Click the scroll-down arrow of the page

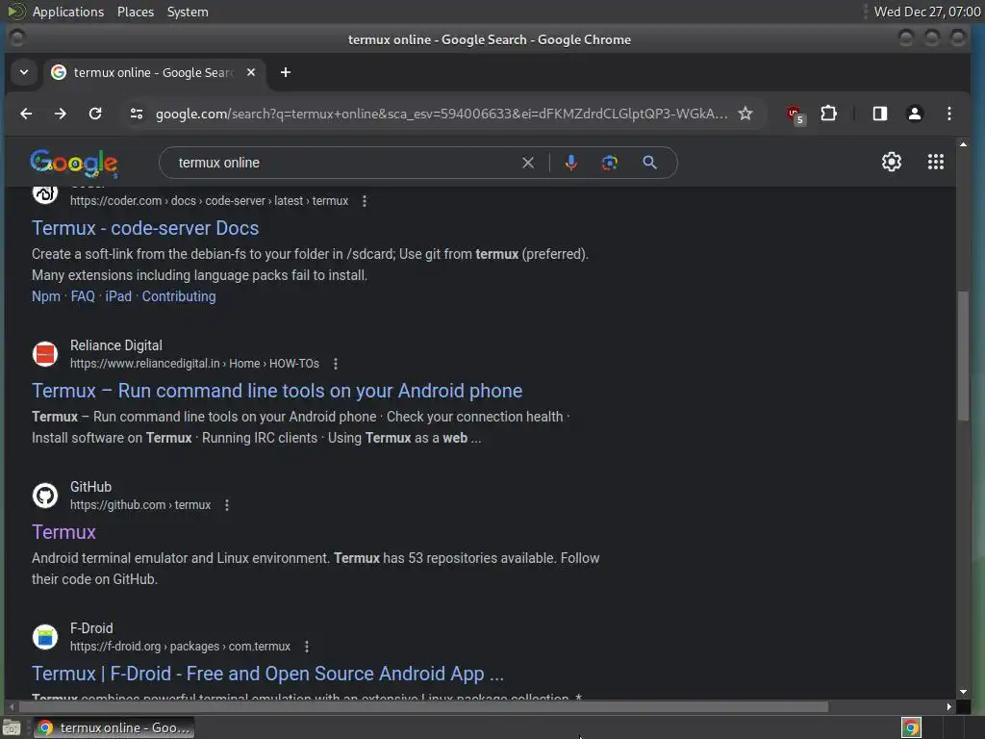point(963,692)
